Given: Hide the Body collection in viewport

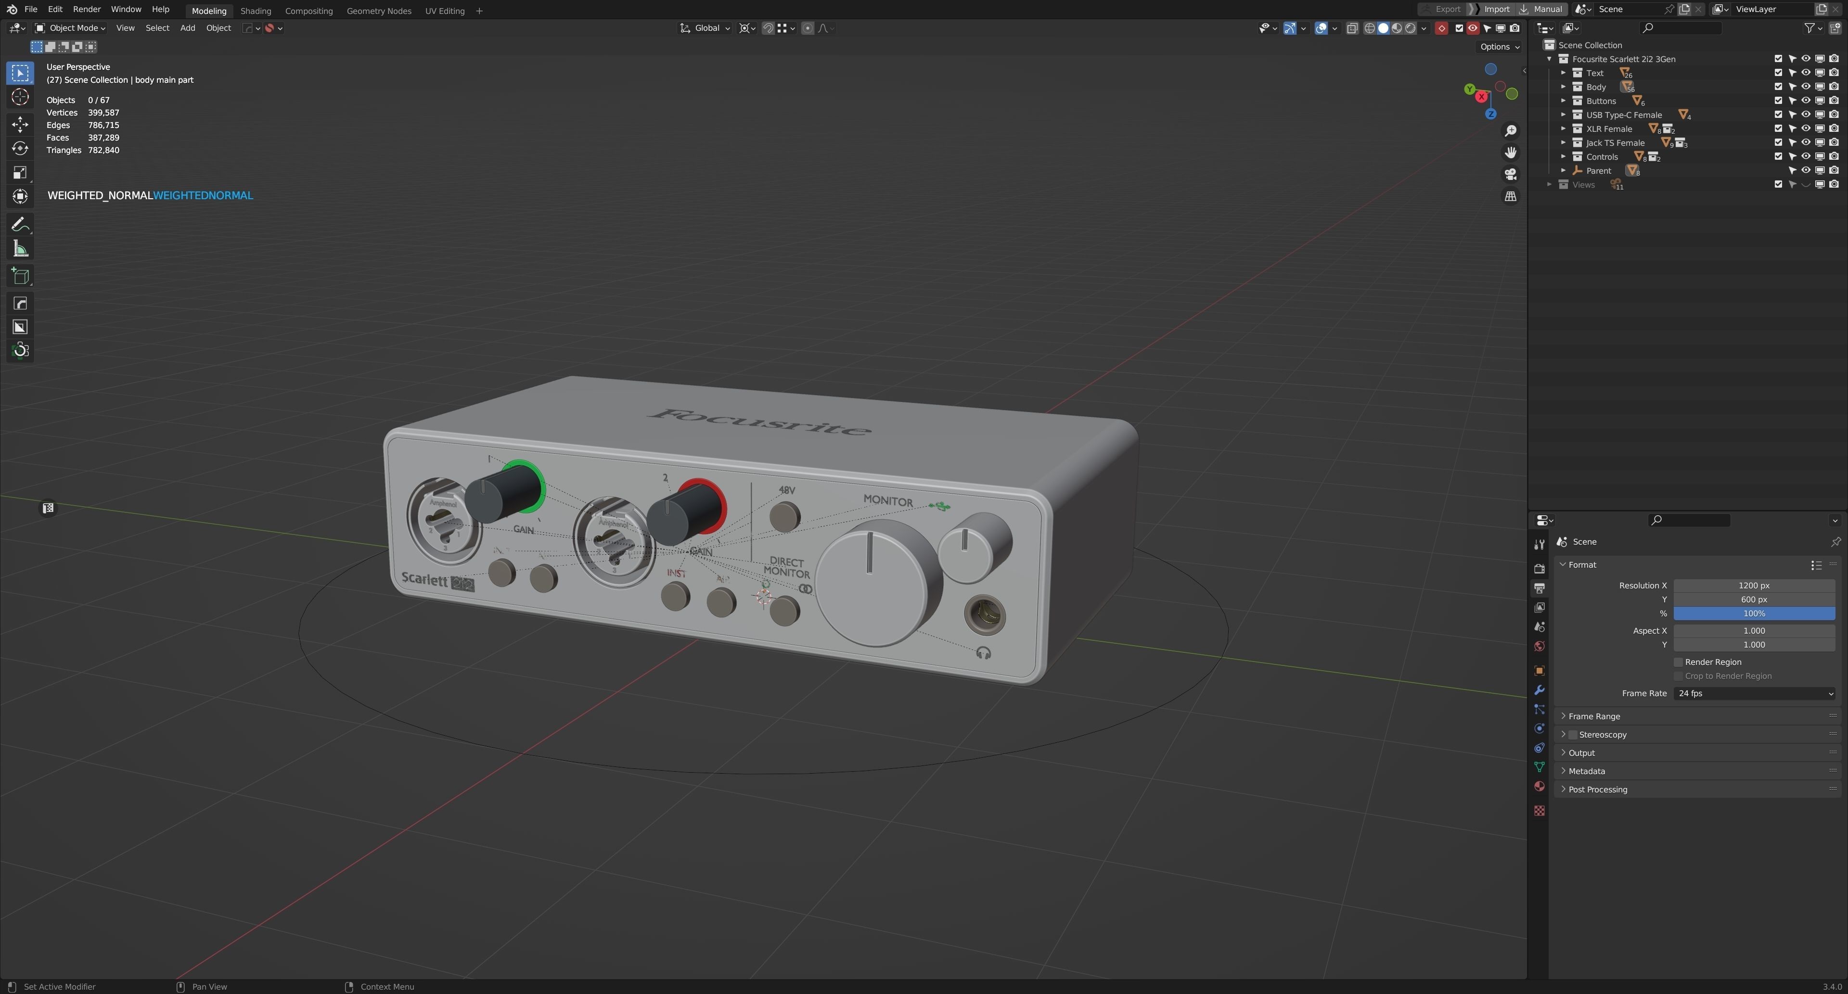Looking at the screenshot, I should (x=1806, y=87).
